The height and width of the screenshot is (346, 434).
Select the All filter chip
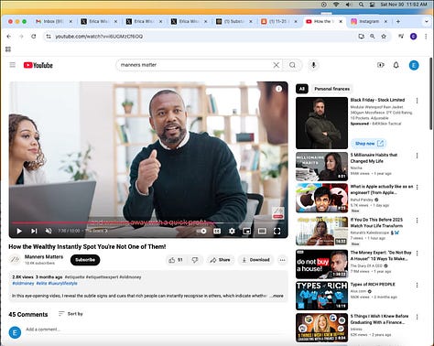click(302, 89)
